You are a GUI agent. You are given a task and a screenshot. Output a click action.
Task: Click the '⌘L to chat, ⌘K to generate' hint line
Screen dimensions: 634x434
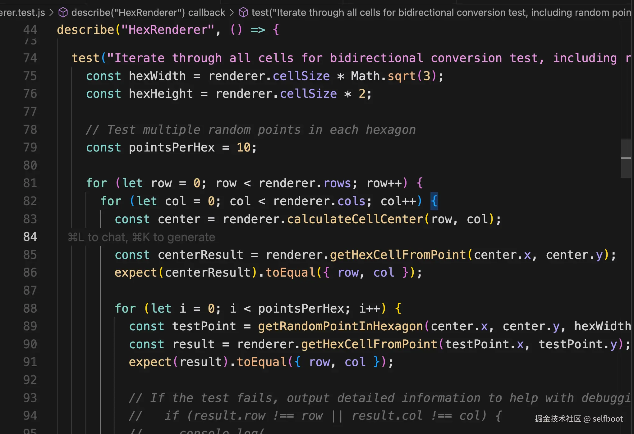click(141, 237)
